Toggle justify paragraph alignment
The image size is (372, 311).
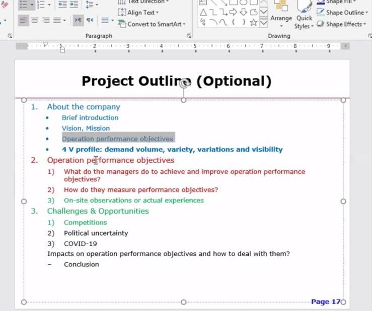click(57, 20)
